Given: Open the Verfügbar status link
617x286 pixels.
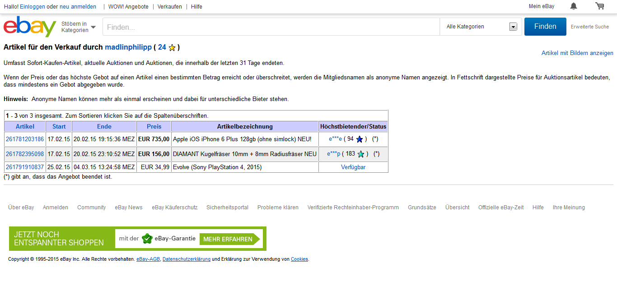Looking at the screenshot, I should [x=353, y=167].
